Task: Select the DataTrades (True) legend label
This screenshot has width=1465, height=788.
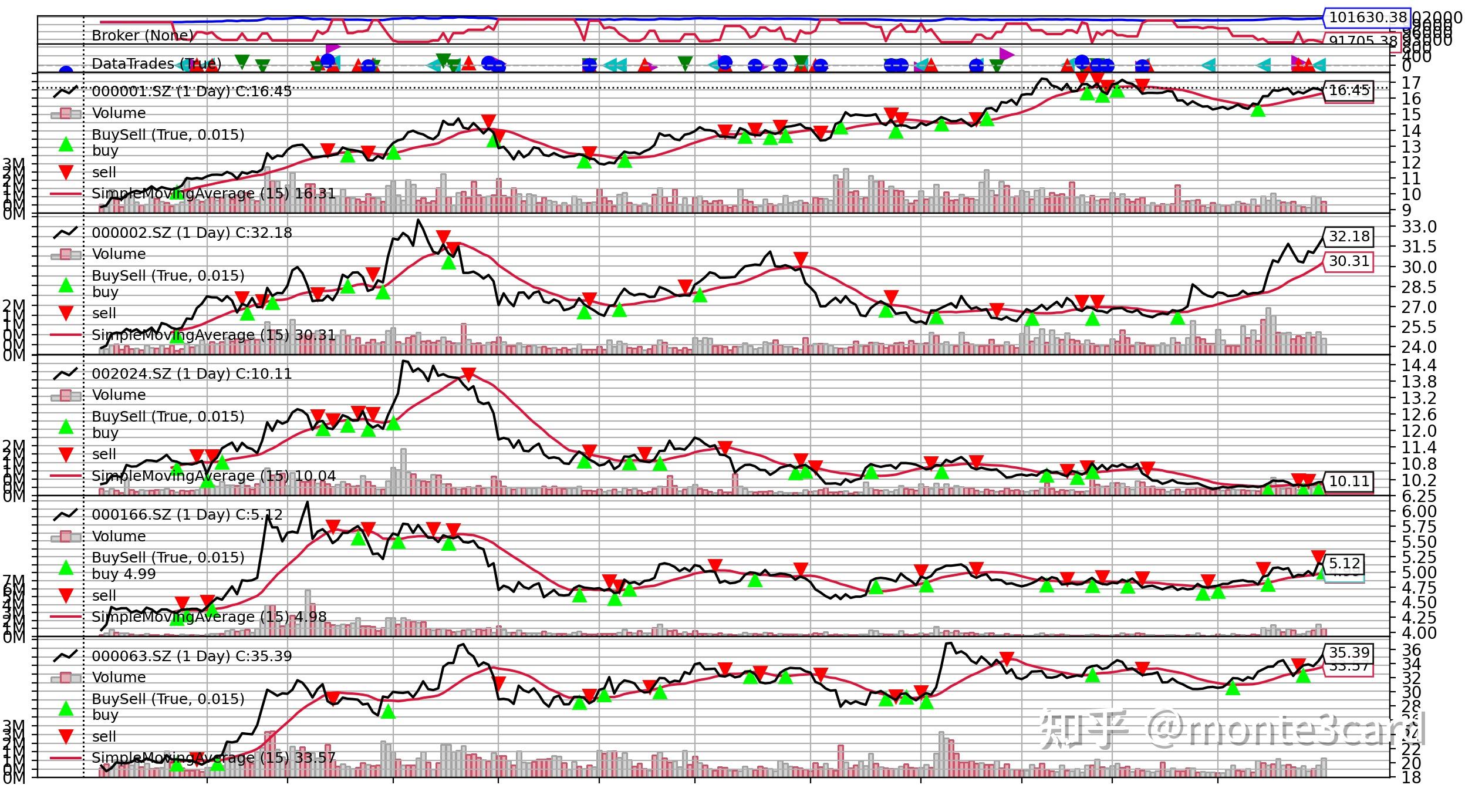Action: click(156, 63)
